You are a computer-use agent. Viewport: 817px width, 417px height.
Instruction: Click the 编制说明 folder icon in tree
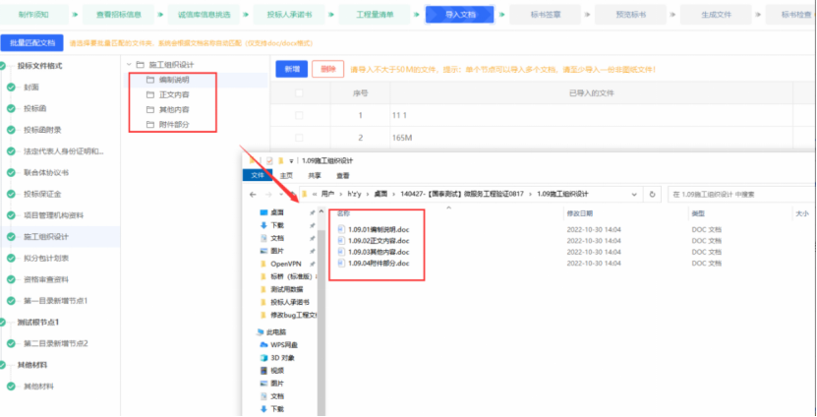coord(150,80)
